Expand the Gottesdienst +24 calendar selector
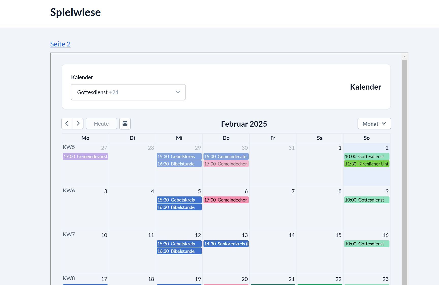 [x=128, y=92]
